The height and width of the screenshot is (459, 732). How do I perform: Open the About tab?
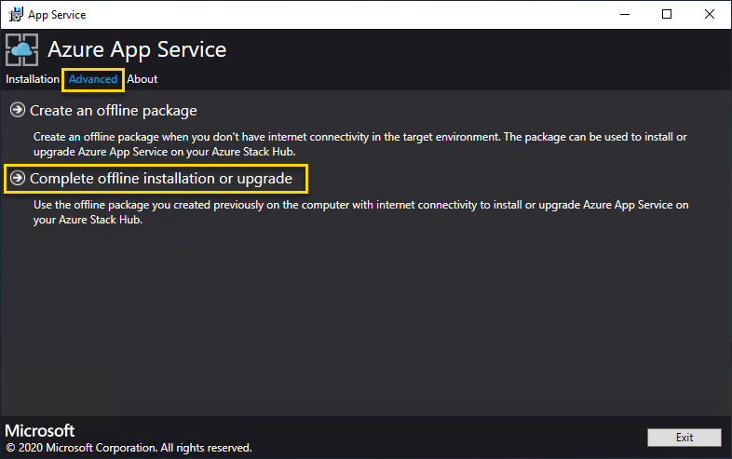click(x=142, y=79)
